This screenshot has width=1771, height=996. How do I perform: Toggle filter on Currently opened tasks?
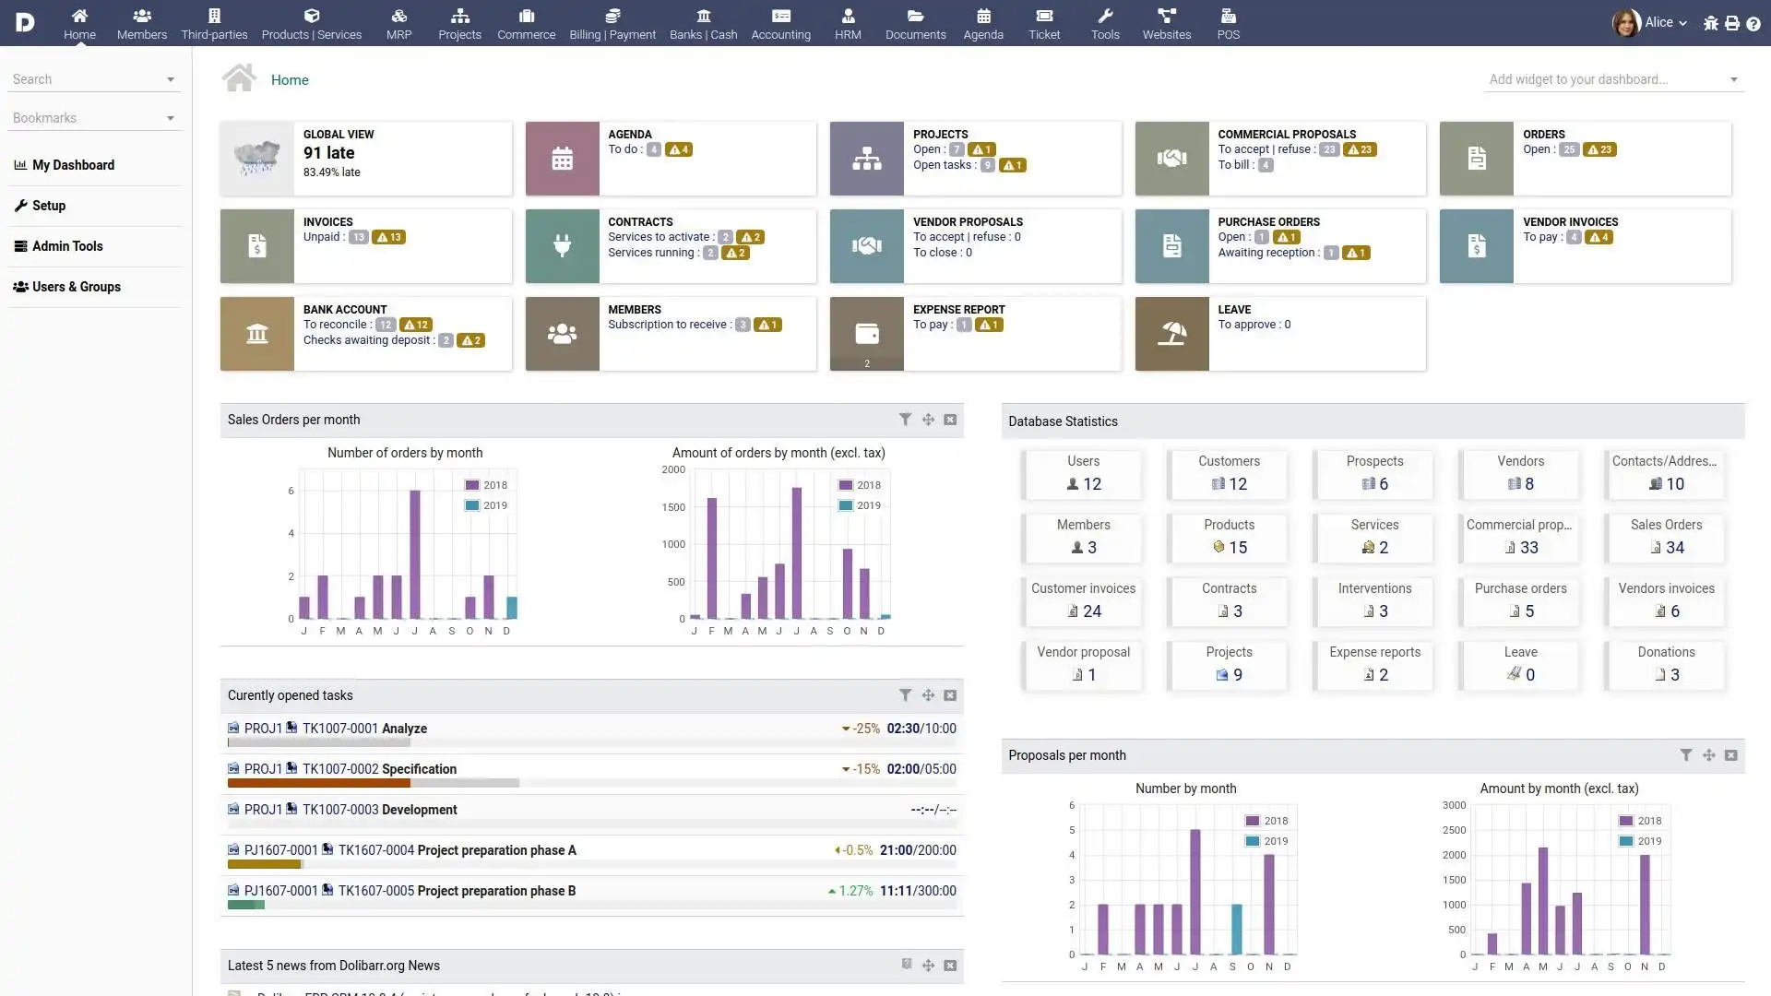click(x=905, y=695)
